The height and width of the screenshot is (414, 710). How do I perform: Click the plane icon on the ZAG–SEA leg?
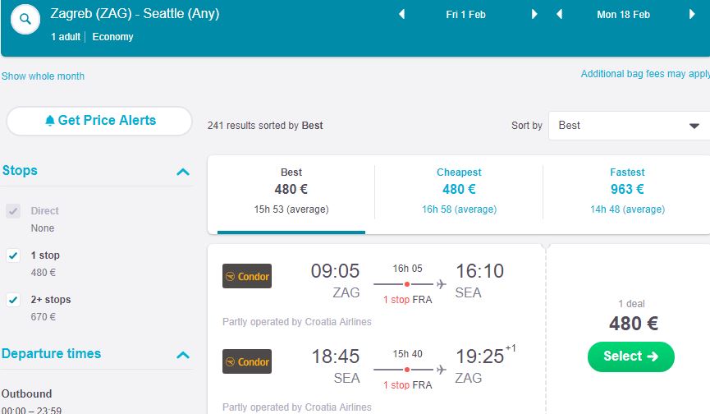click(442, 284)
